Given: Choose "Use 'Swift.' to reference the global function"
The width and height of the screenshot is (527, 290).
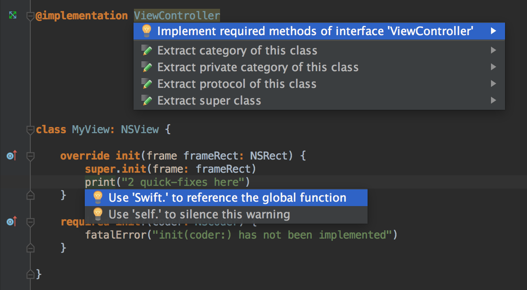Looking at the screenshot, I should tap(227, 198).
